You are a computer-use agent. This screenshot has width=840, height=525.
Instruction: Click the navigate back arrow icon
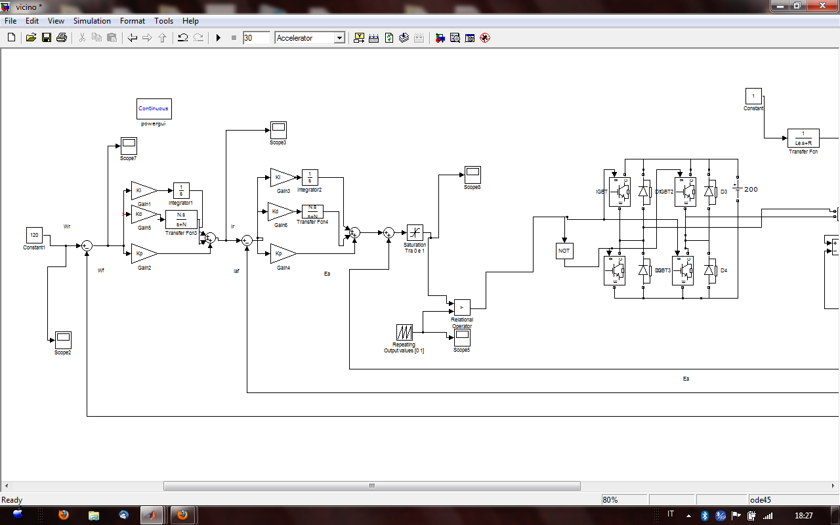133,38
